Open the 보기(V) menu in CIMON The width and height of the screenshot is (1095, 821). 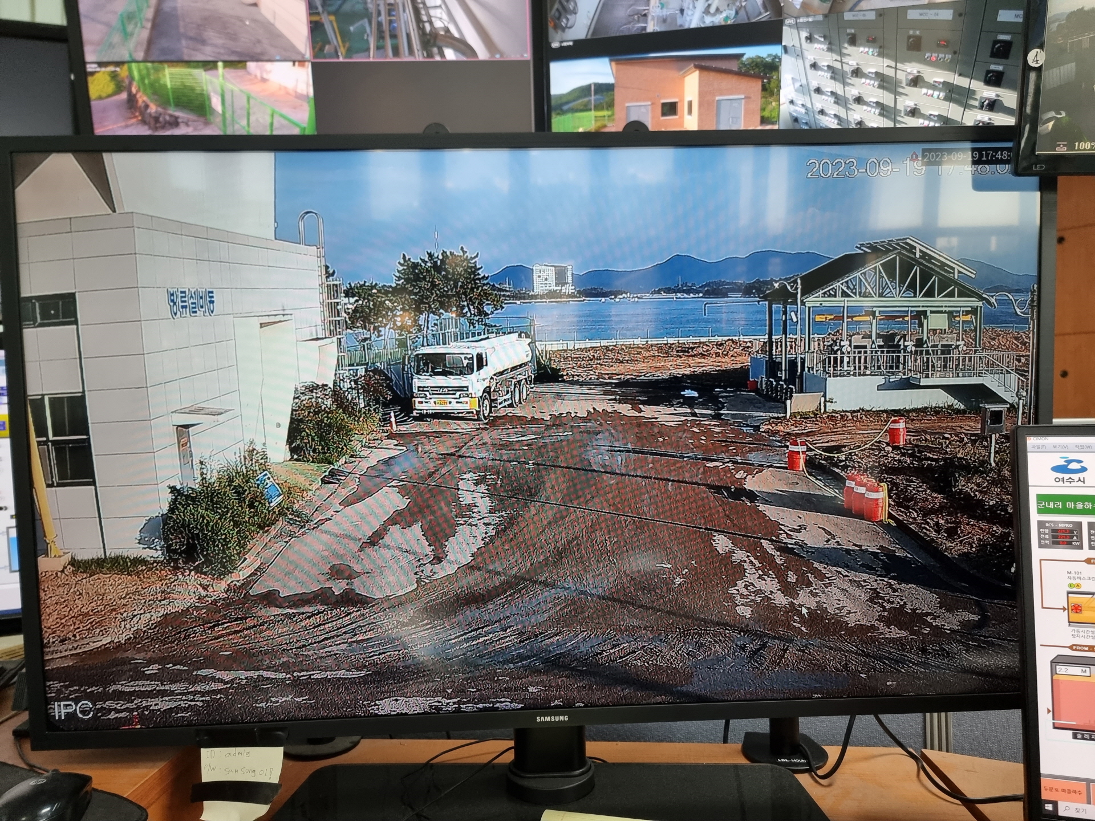tap(1060, 448)
